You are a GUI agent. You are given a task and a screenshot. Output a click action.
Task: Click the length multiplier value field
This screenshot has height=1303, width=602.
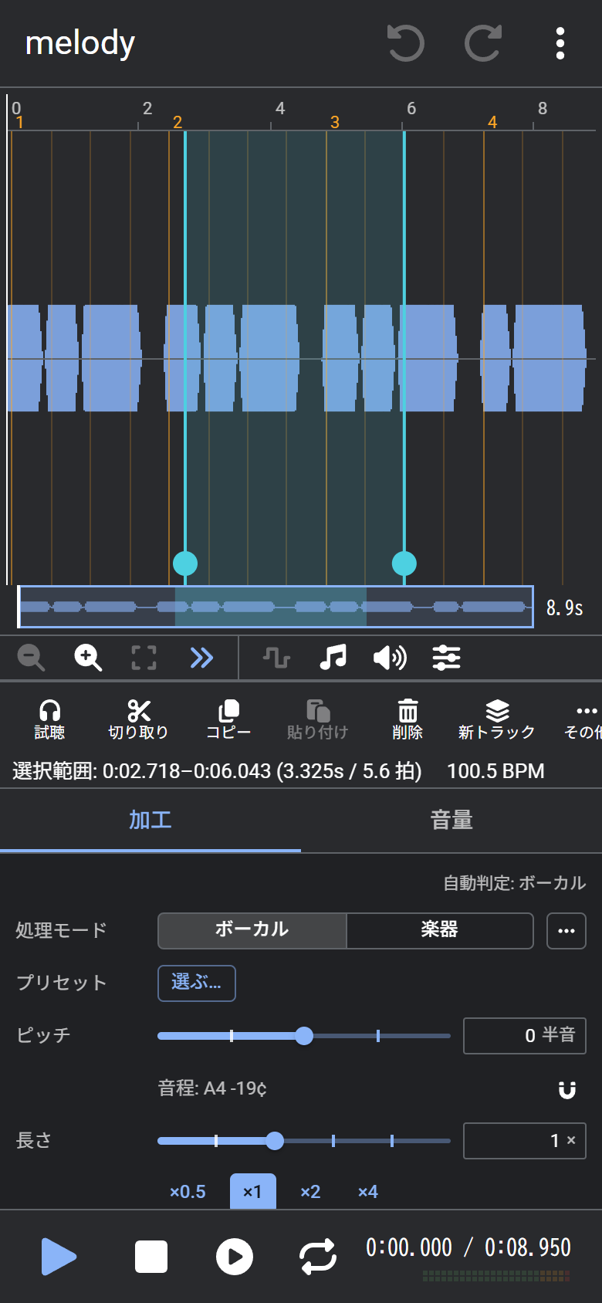click(x=525, y=1141)
